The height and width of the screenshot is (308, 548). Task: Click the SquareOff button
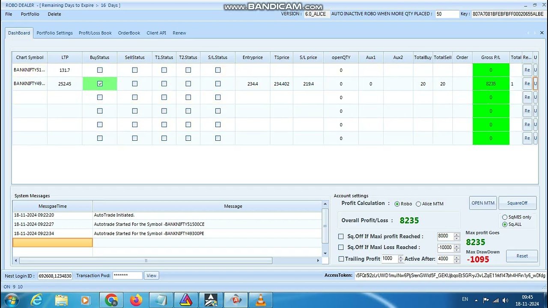[x=517, y=203]
